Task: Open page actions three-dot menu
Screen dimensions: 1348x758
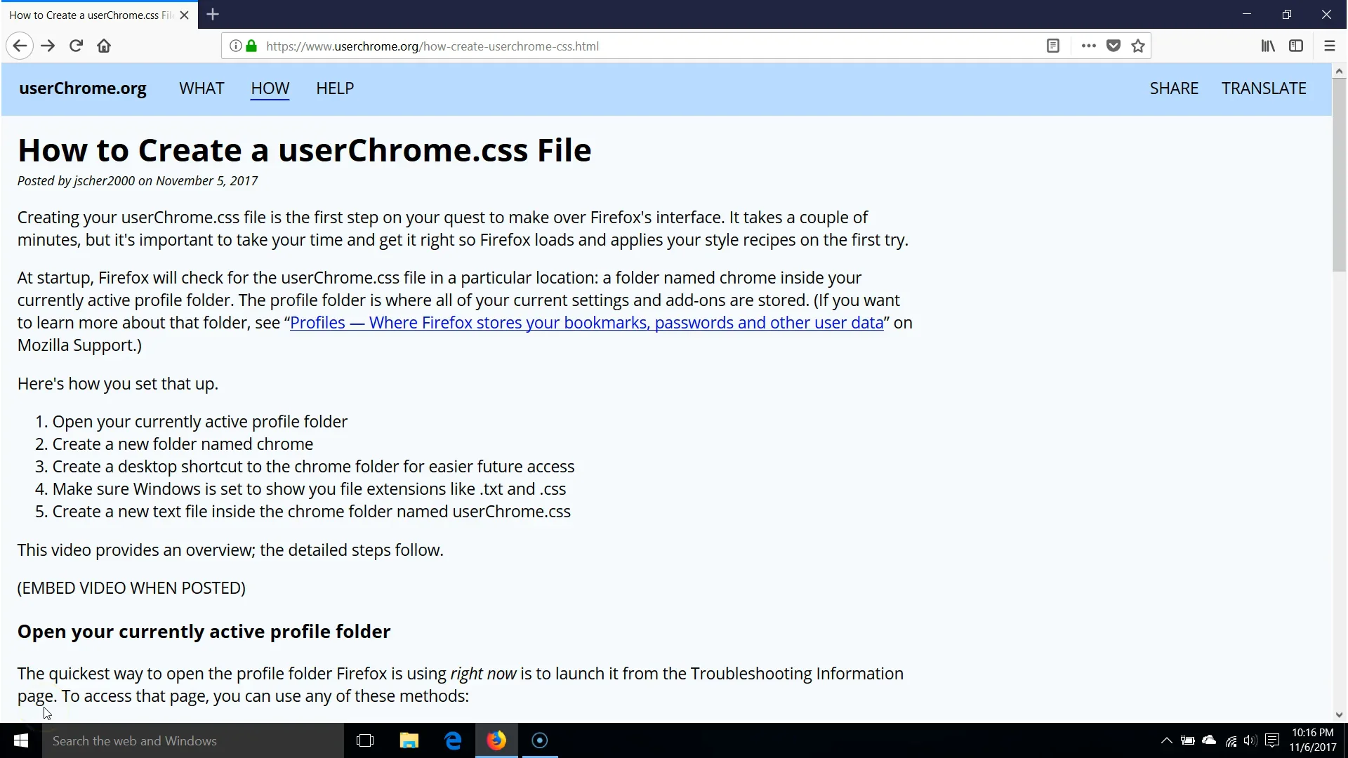Action: click(1088, 46)
